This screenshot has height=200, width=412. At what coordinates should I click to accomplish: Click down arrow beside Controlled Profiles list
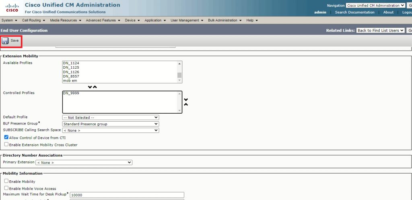point(186,100)
